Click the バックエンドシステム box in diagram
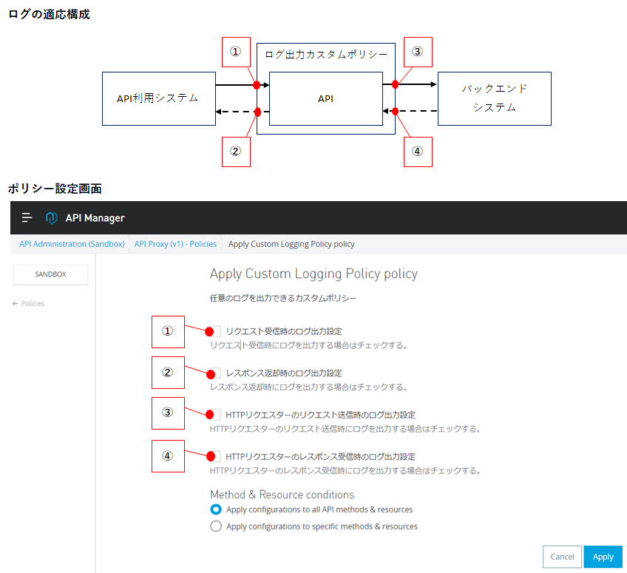627x573 pixels. (x=494, y=98)
